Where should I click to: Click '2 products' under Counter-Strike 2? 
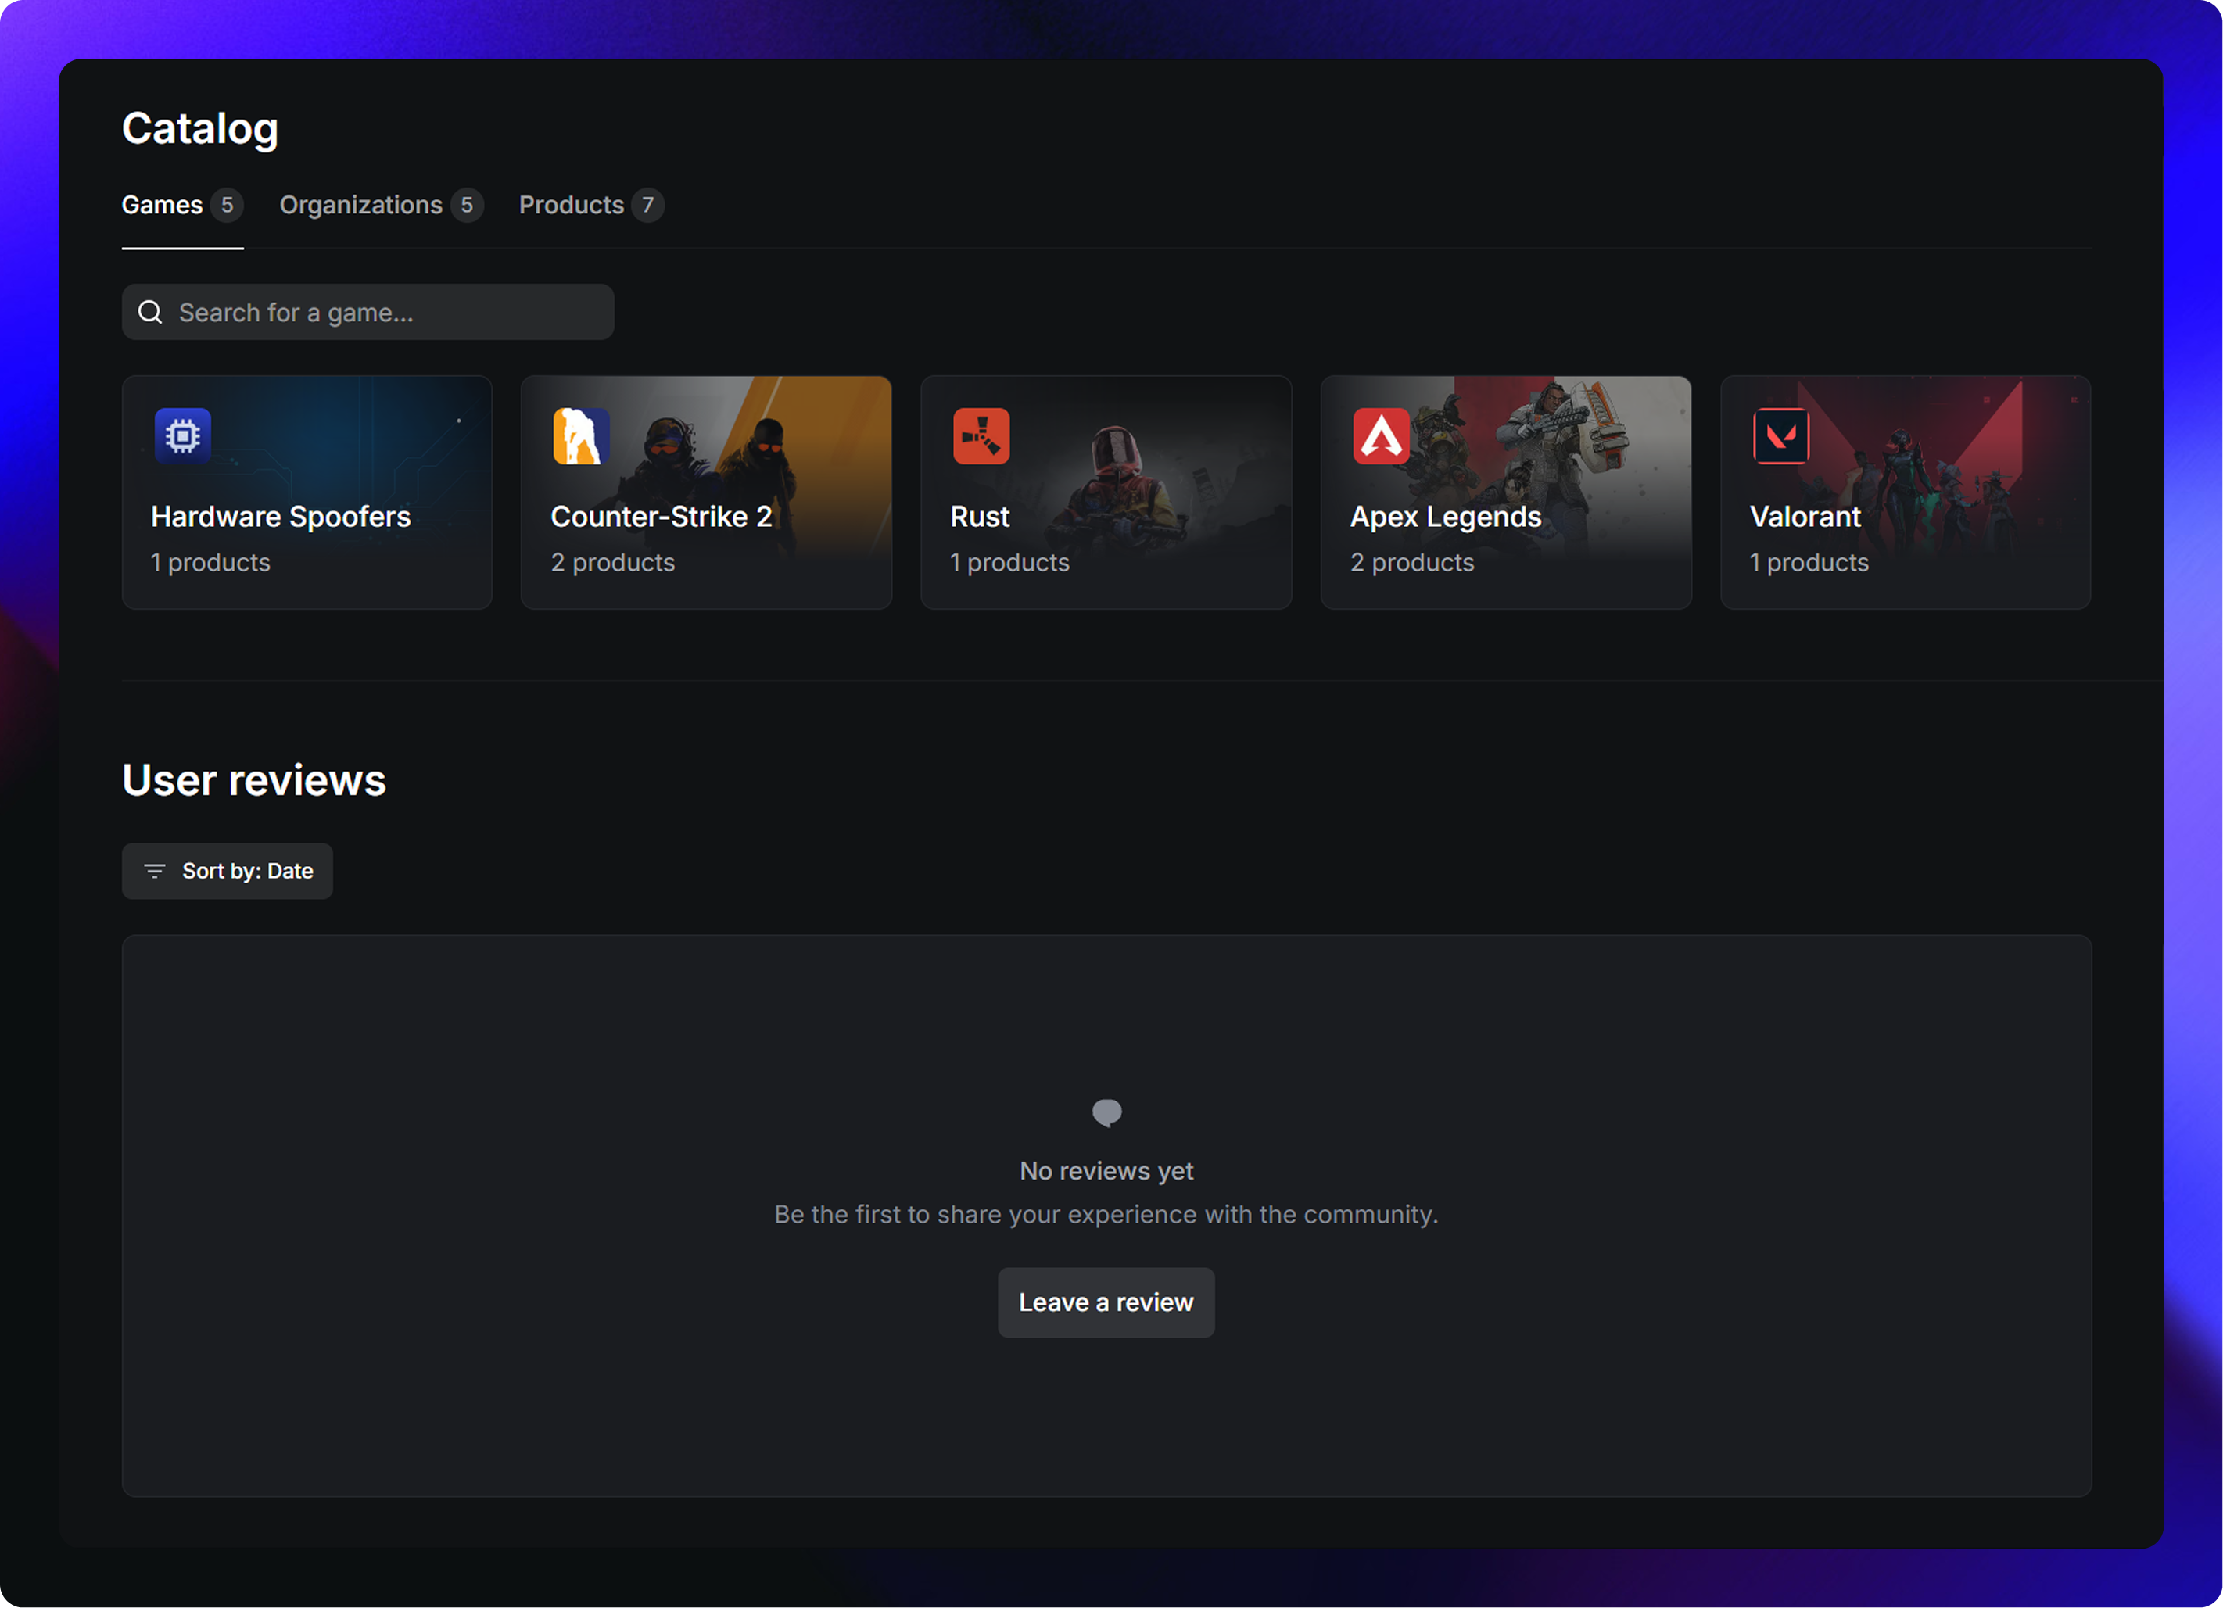(612, 563)
